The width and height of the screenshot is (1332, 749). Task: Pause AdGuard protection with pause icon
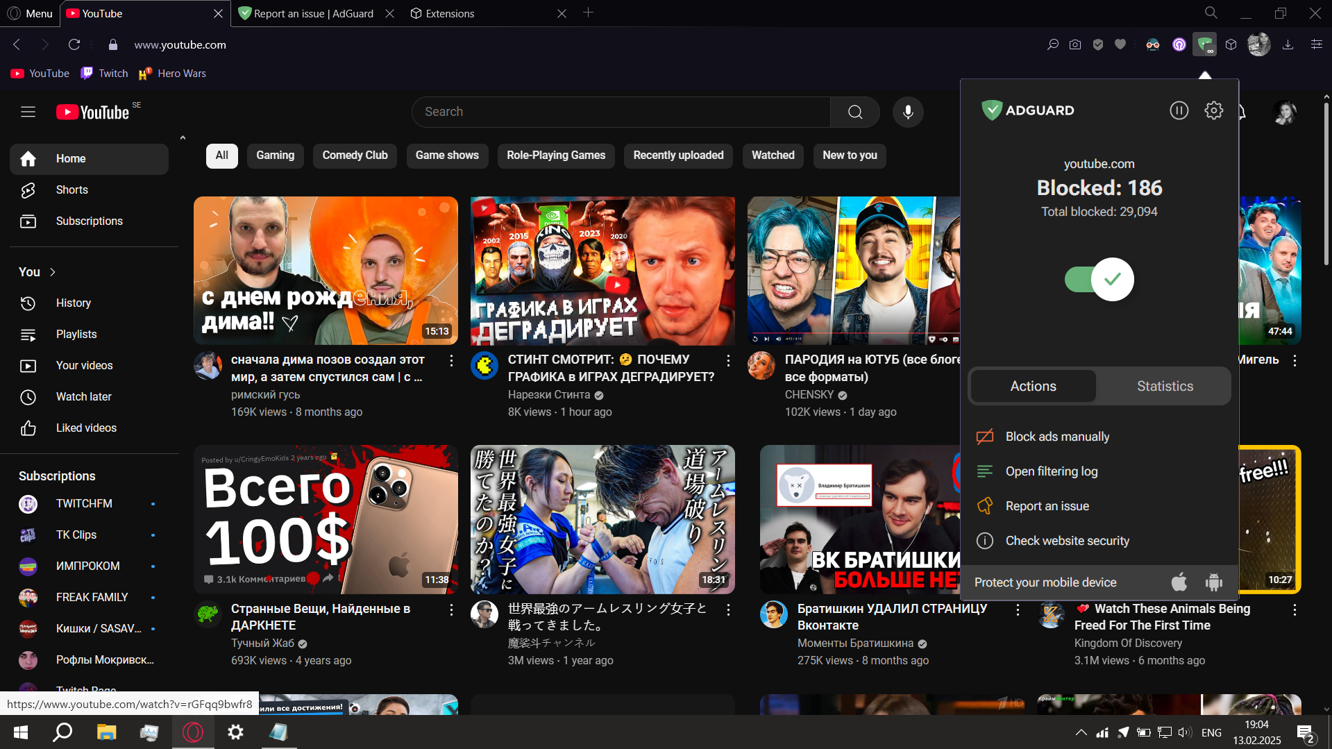1179,110
